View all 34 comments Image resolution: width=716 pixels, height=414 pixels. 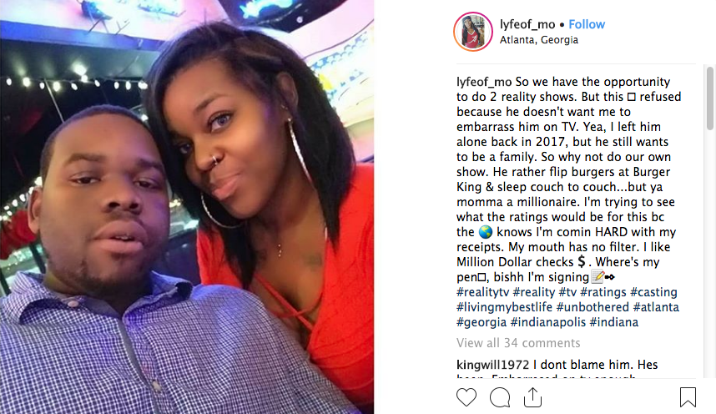pyautogui.click(x=518, y=343)
